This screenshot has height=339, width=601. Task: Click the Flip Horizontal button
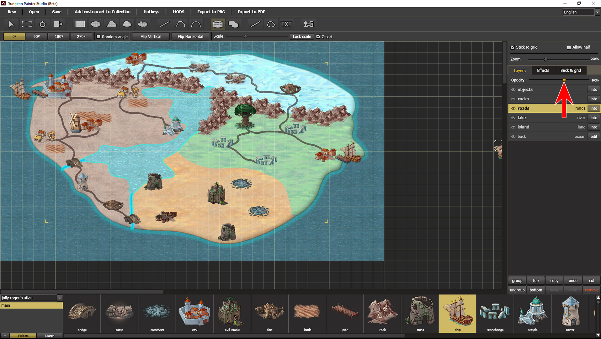point(190,36)
